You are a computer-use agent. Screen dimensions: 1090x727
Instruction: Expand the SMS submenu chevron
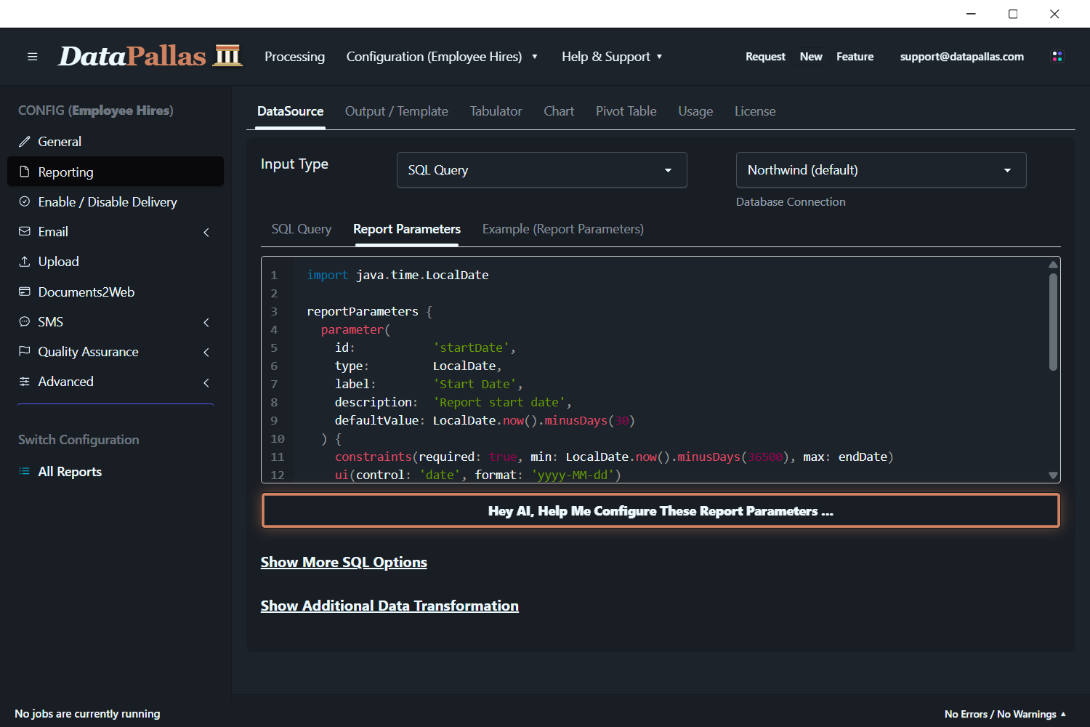(x=206, y=322)
